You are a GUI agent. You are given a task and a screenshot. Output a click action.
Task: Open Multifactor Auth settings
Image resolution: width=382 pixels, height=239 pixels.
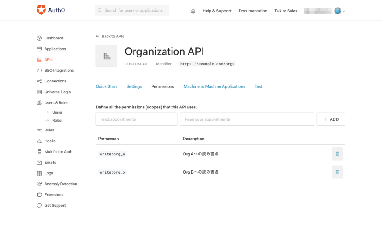(57, 151)
